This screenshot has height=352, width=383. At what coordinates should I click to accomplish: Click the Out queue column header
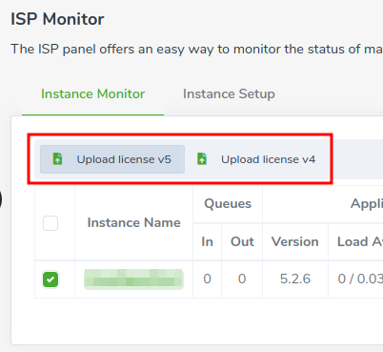tap(242, 241)
